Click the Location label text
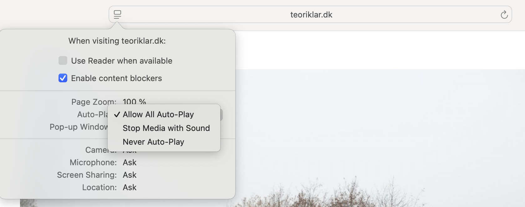This screenshot has width=525, height=207. (99, 187)
